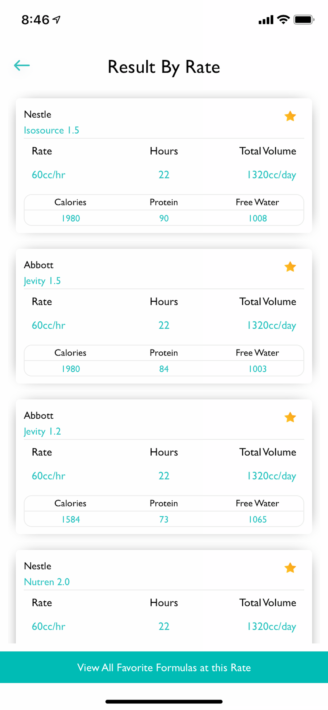
Task: Toggle favorite star for Jevity 1.2
Action: pyautogui.click(x=290, y=417)
